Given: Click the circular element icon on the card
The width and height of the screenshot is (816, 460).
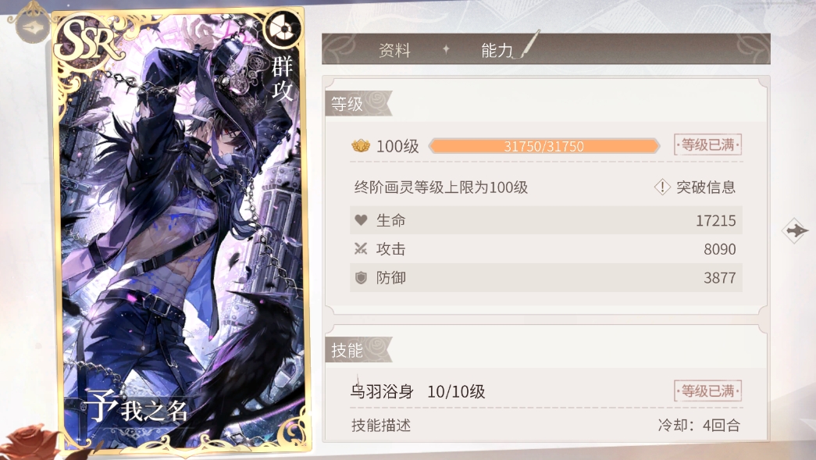Looking at the screenshot, I should pyautogui.click(x=283, y=29).
